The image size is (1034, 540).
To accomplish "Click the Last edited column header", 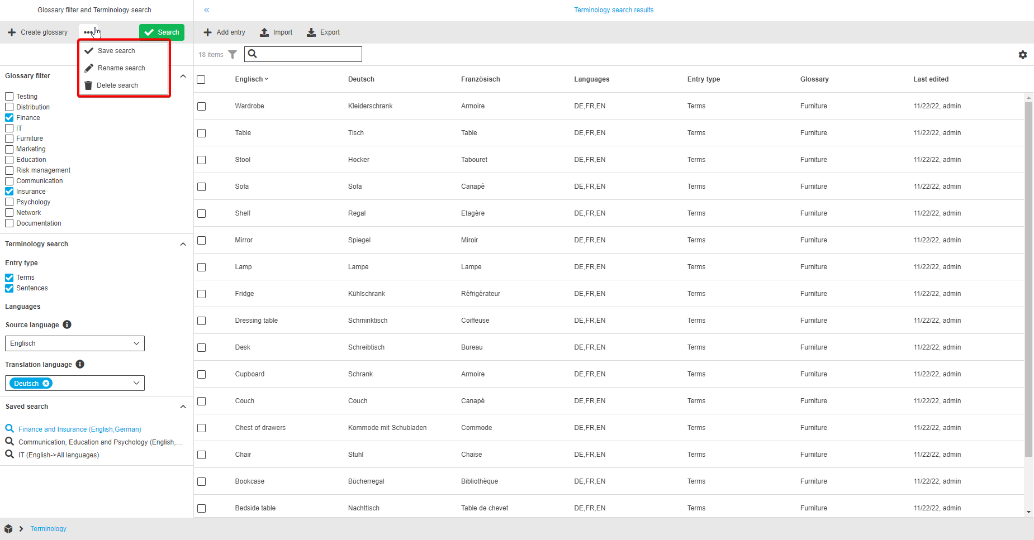I will point(931,79).
